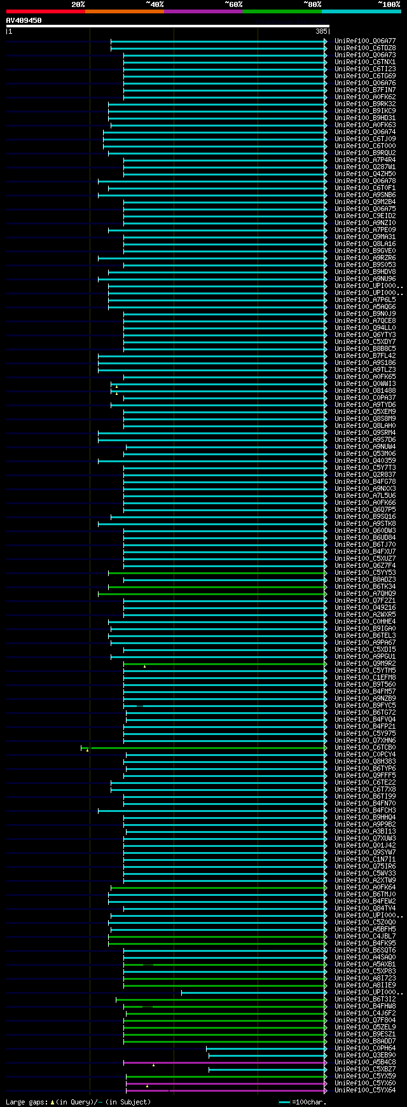Click the white query sequence ruler bar
The width and height of the screenshot is (407, 1107).
click(168, 26)
